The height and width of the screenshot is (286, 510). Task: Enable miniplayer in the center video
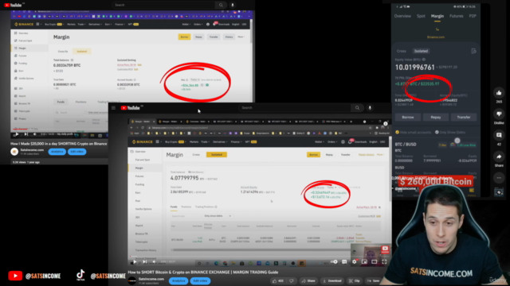[364, 262]
